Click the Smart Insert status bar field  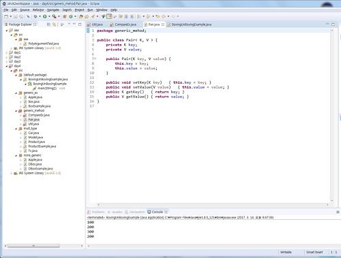(x=314, y=252)
